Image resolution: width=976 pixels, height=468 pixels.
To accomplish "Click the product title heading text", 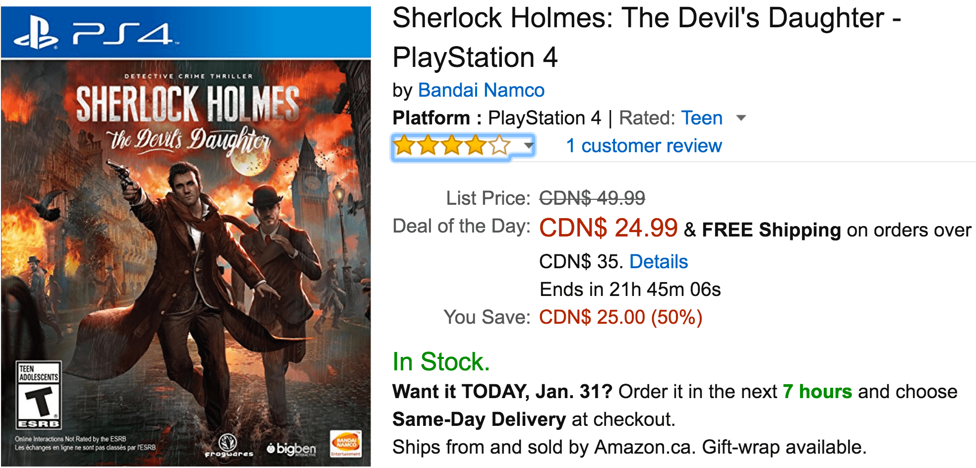I will [645, 37].
